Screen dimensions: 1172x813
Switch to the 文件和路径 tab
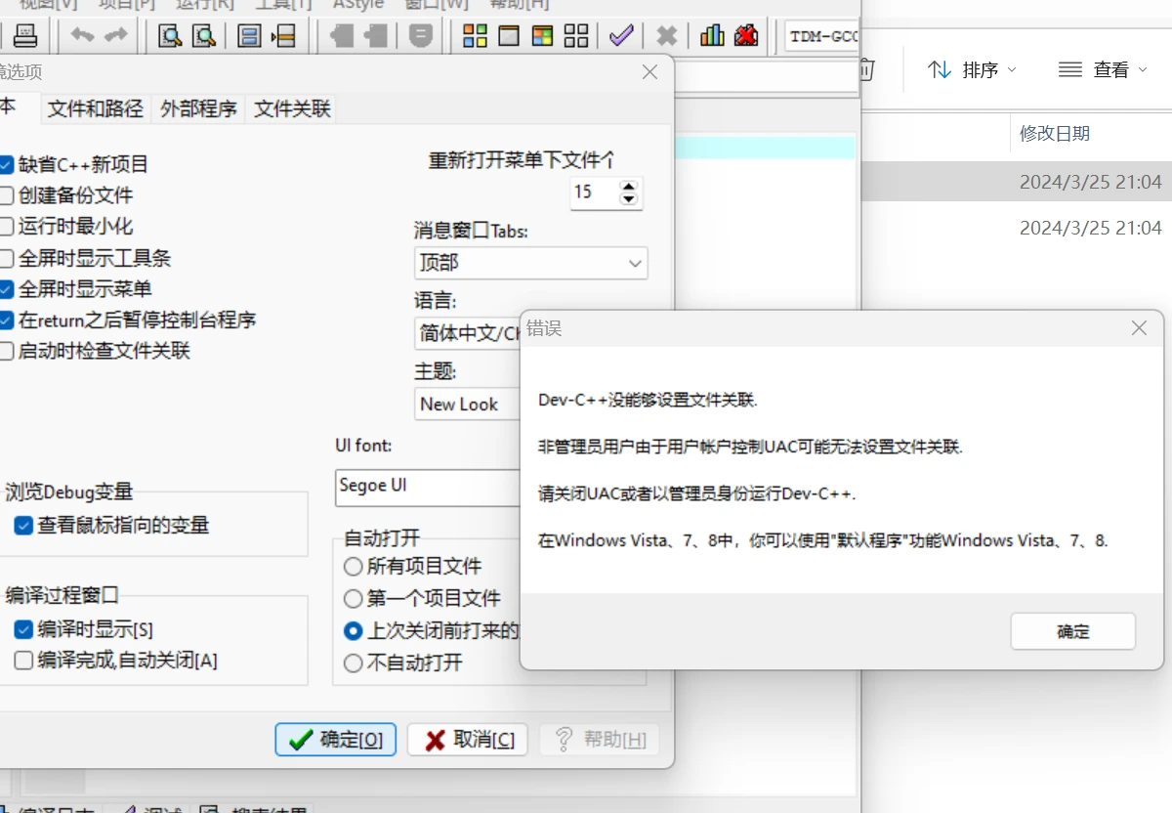(x=96, y=108)
